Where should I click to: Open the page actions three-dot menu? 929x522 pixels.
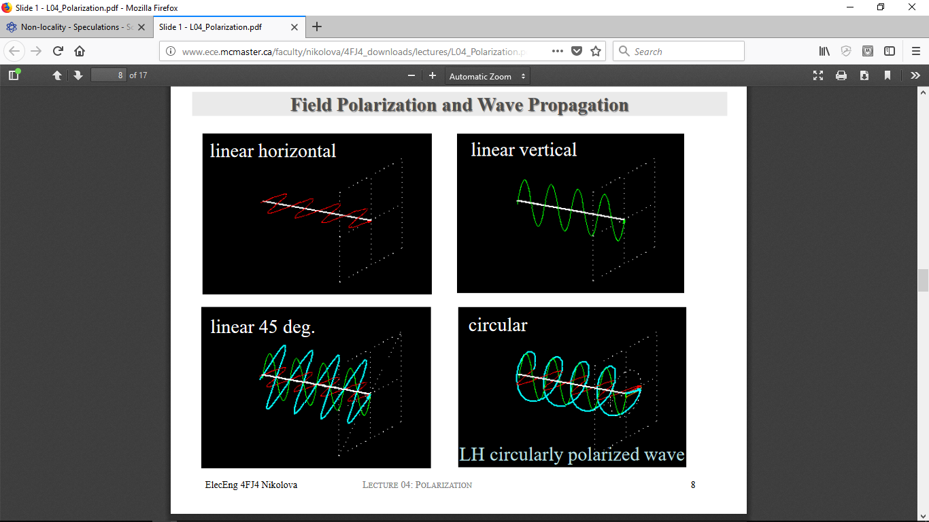(557, 51)
